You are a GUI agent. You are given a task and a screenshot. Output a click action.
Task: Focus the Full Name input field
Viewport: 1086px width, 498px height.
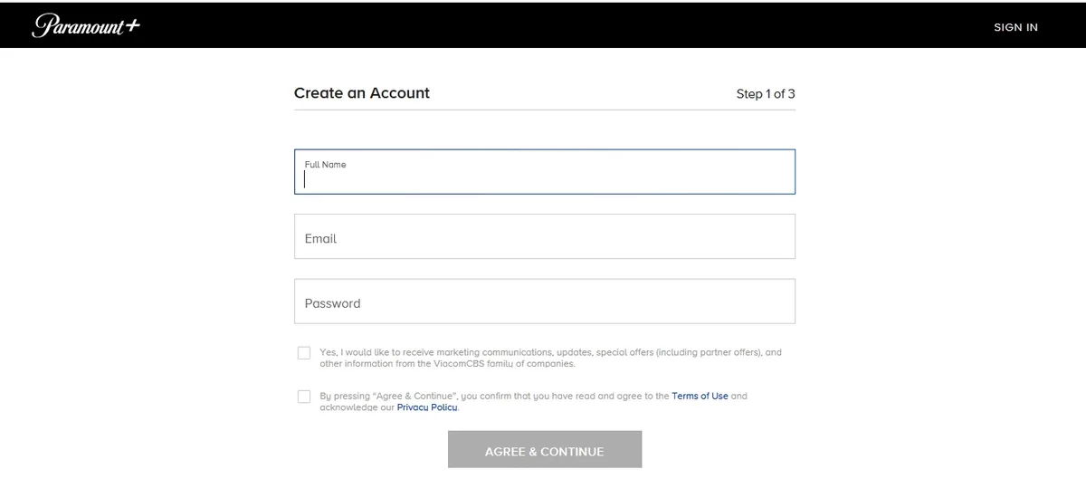544,178
